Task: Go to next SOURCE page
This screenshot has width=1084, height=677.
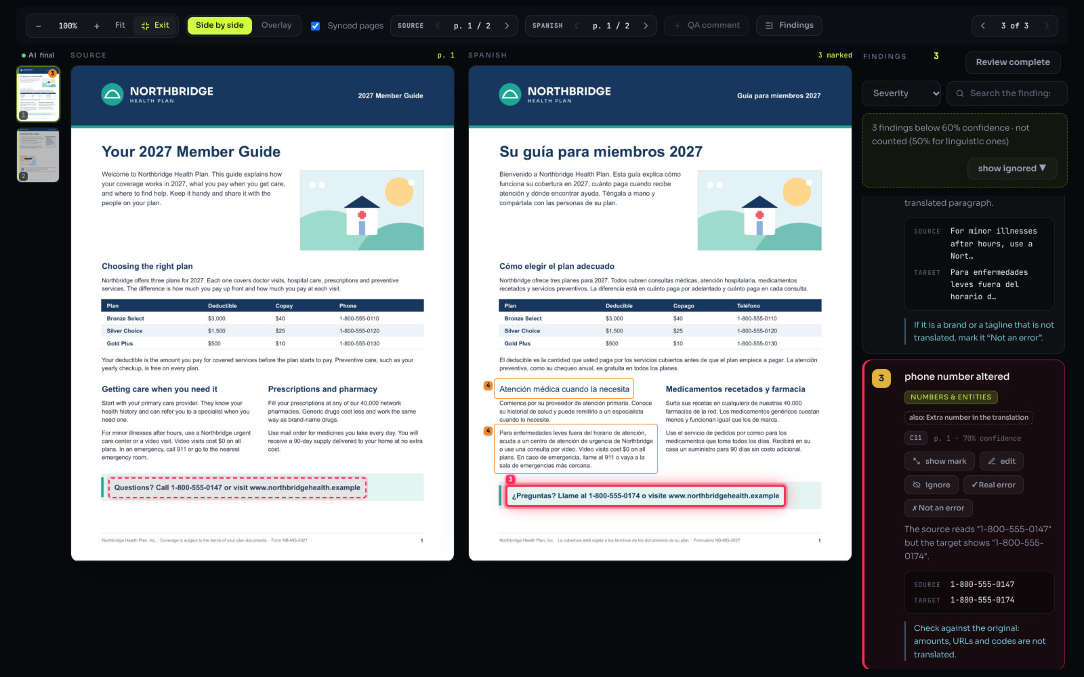Action: point(507,26)
